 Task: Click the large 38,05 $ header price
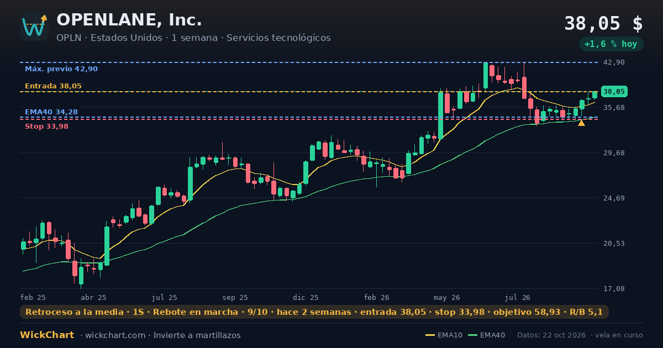coord(603,24)
